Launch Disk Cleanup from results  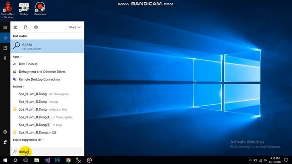47,64
